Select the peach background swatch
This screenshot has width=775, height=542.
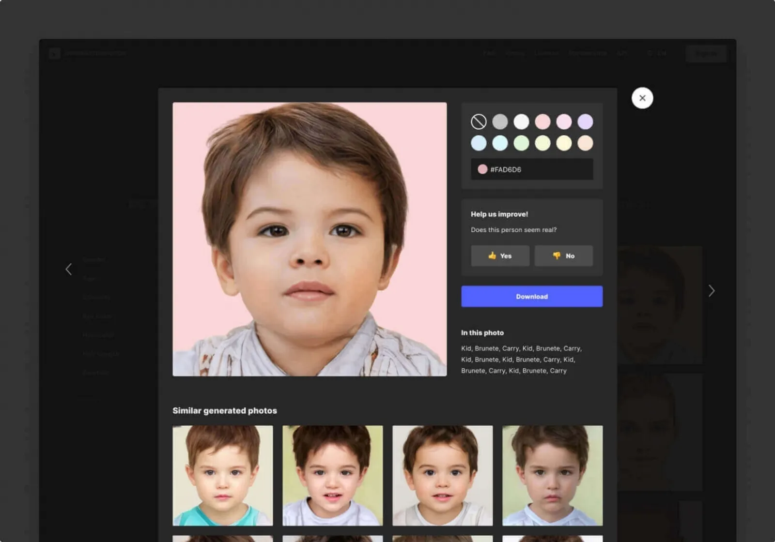click(x=585, y=143)
